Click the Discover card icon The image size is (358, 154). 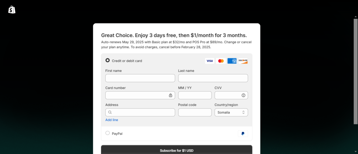tap(243, 61)
